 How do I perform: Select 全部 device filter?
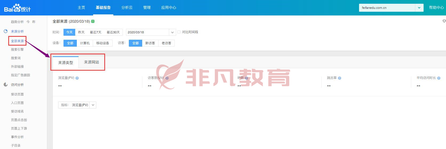tap(70, 43)
